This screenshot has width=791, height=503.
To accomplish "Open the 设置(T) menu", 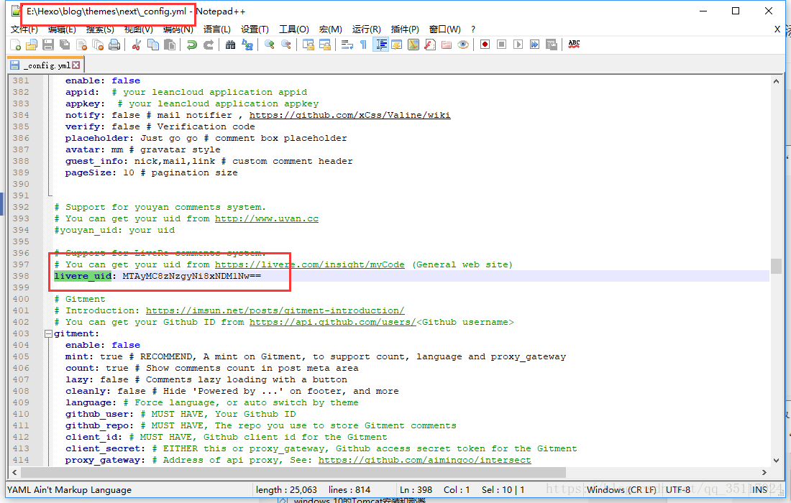I will (255, 29).
